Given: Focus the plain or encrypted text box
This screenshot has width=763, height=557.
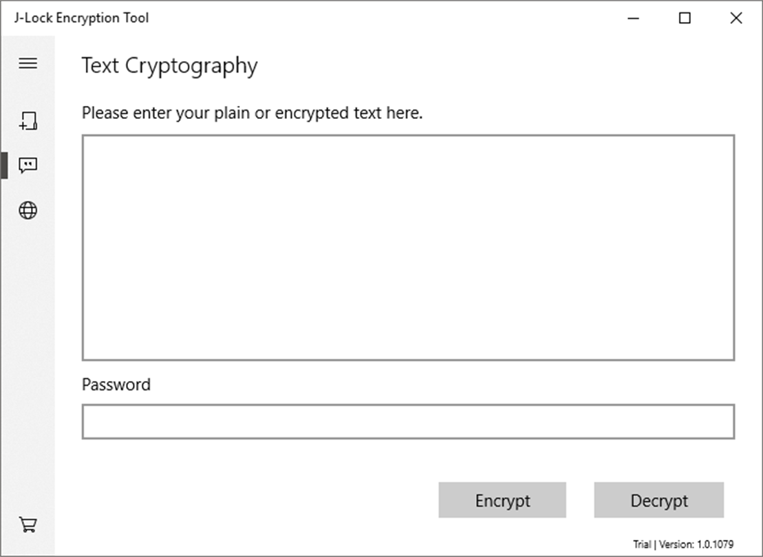Looking at the screenshot, I should click(408, 248).
